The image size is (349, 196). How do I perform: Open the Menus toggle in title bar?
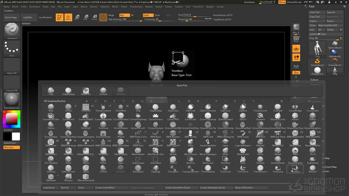pyautogui.click(x=282, y=2)
